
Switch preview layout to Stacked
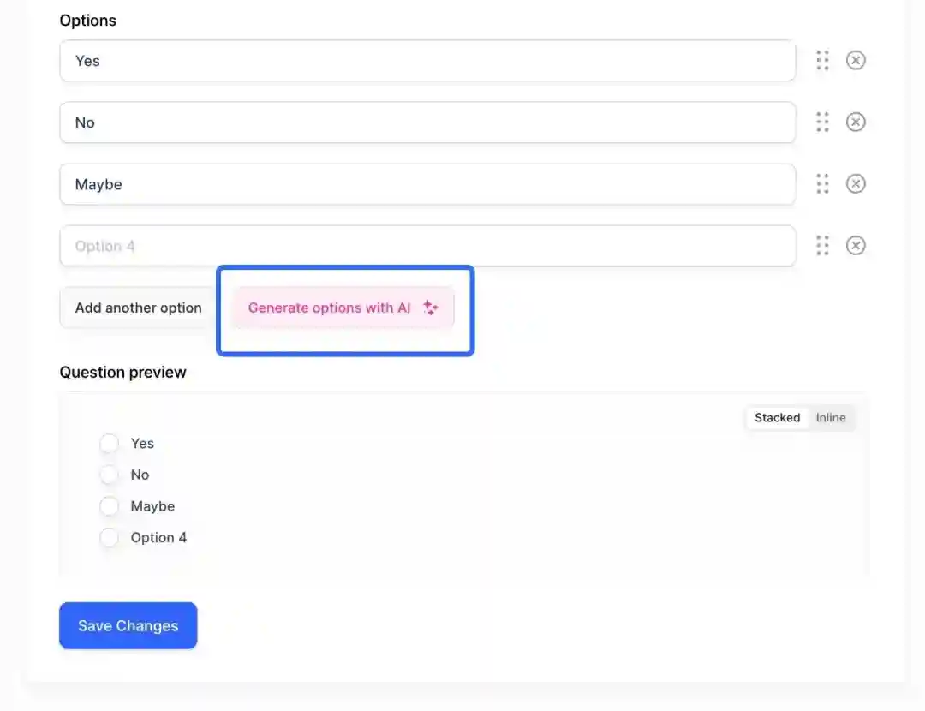click(777, 418)
